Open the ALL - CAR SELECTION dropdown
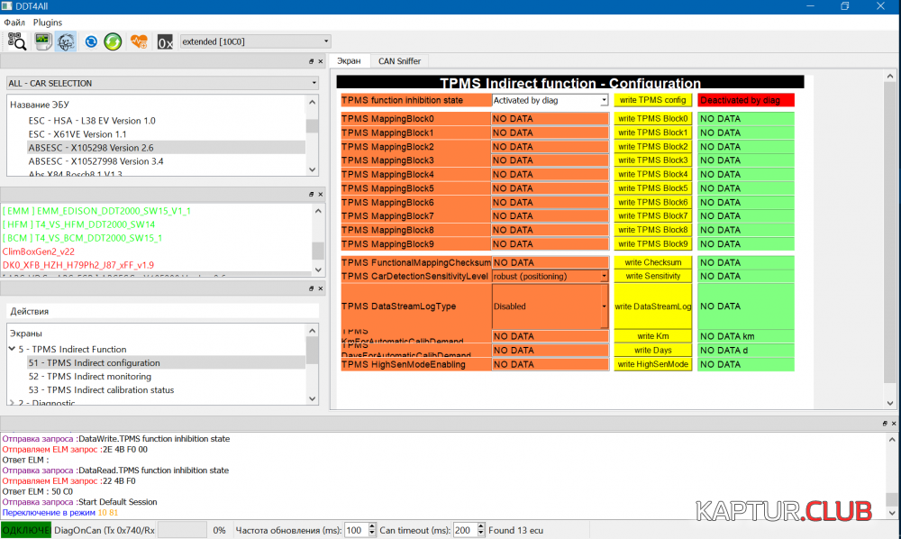Viewport: 901px width, 539px height. coord(162,83)
